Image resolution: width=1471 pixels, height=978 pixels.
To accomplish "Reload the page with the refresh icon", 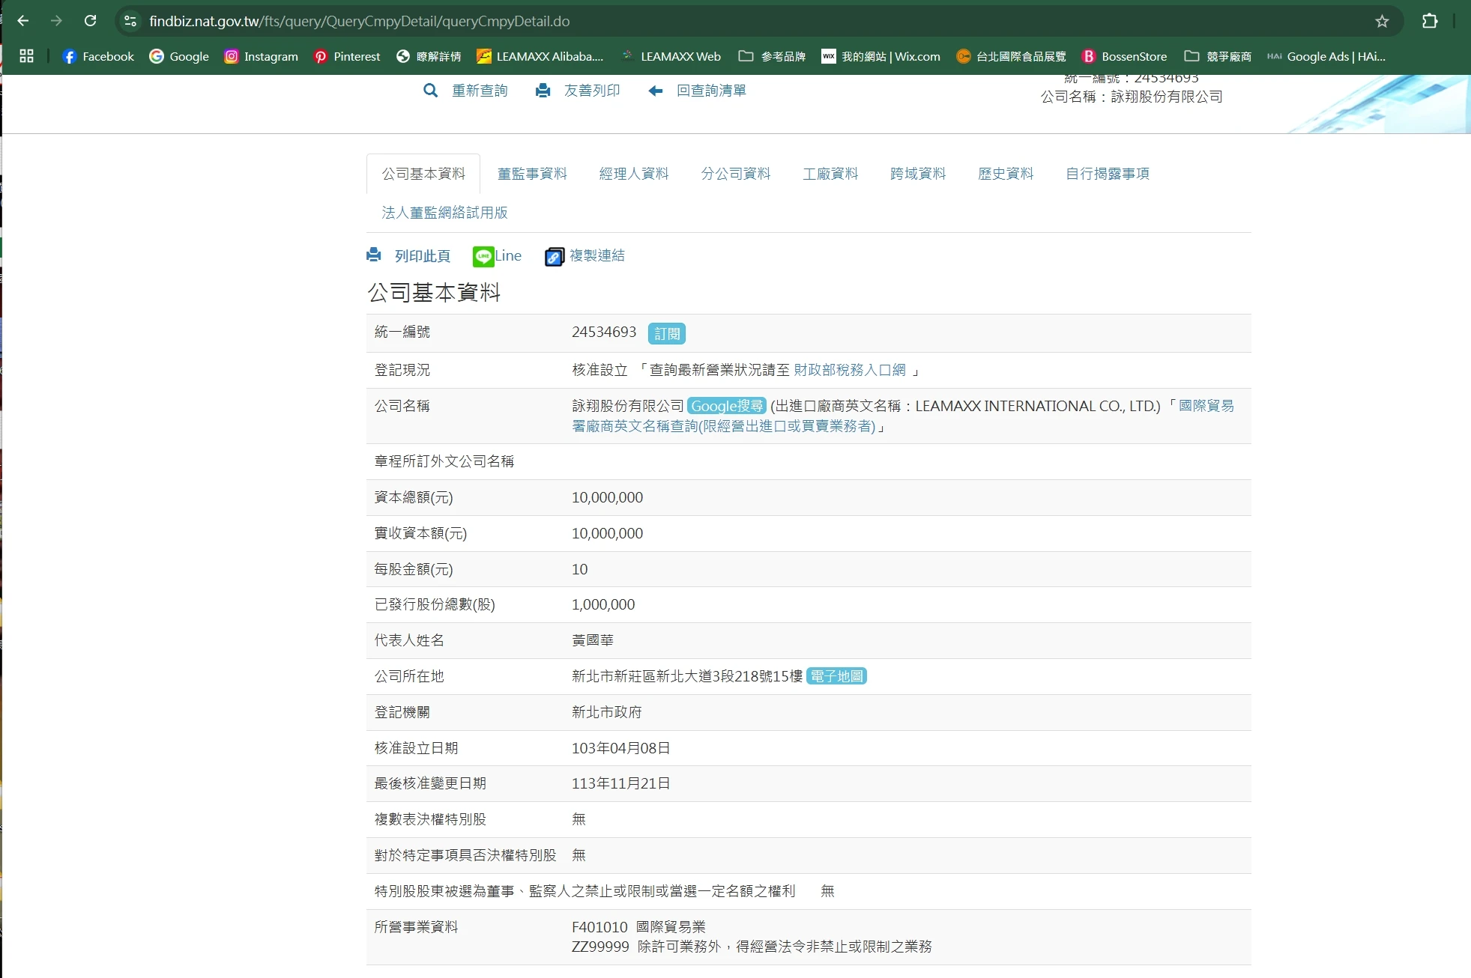I will (x=90, y=21).
